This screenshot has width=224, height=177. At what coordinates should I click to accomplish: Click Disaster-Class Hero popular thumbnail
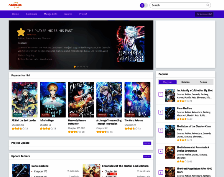[x=170, y=131]
